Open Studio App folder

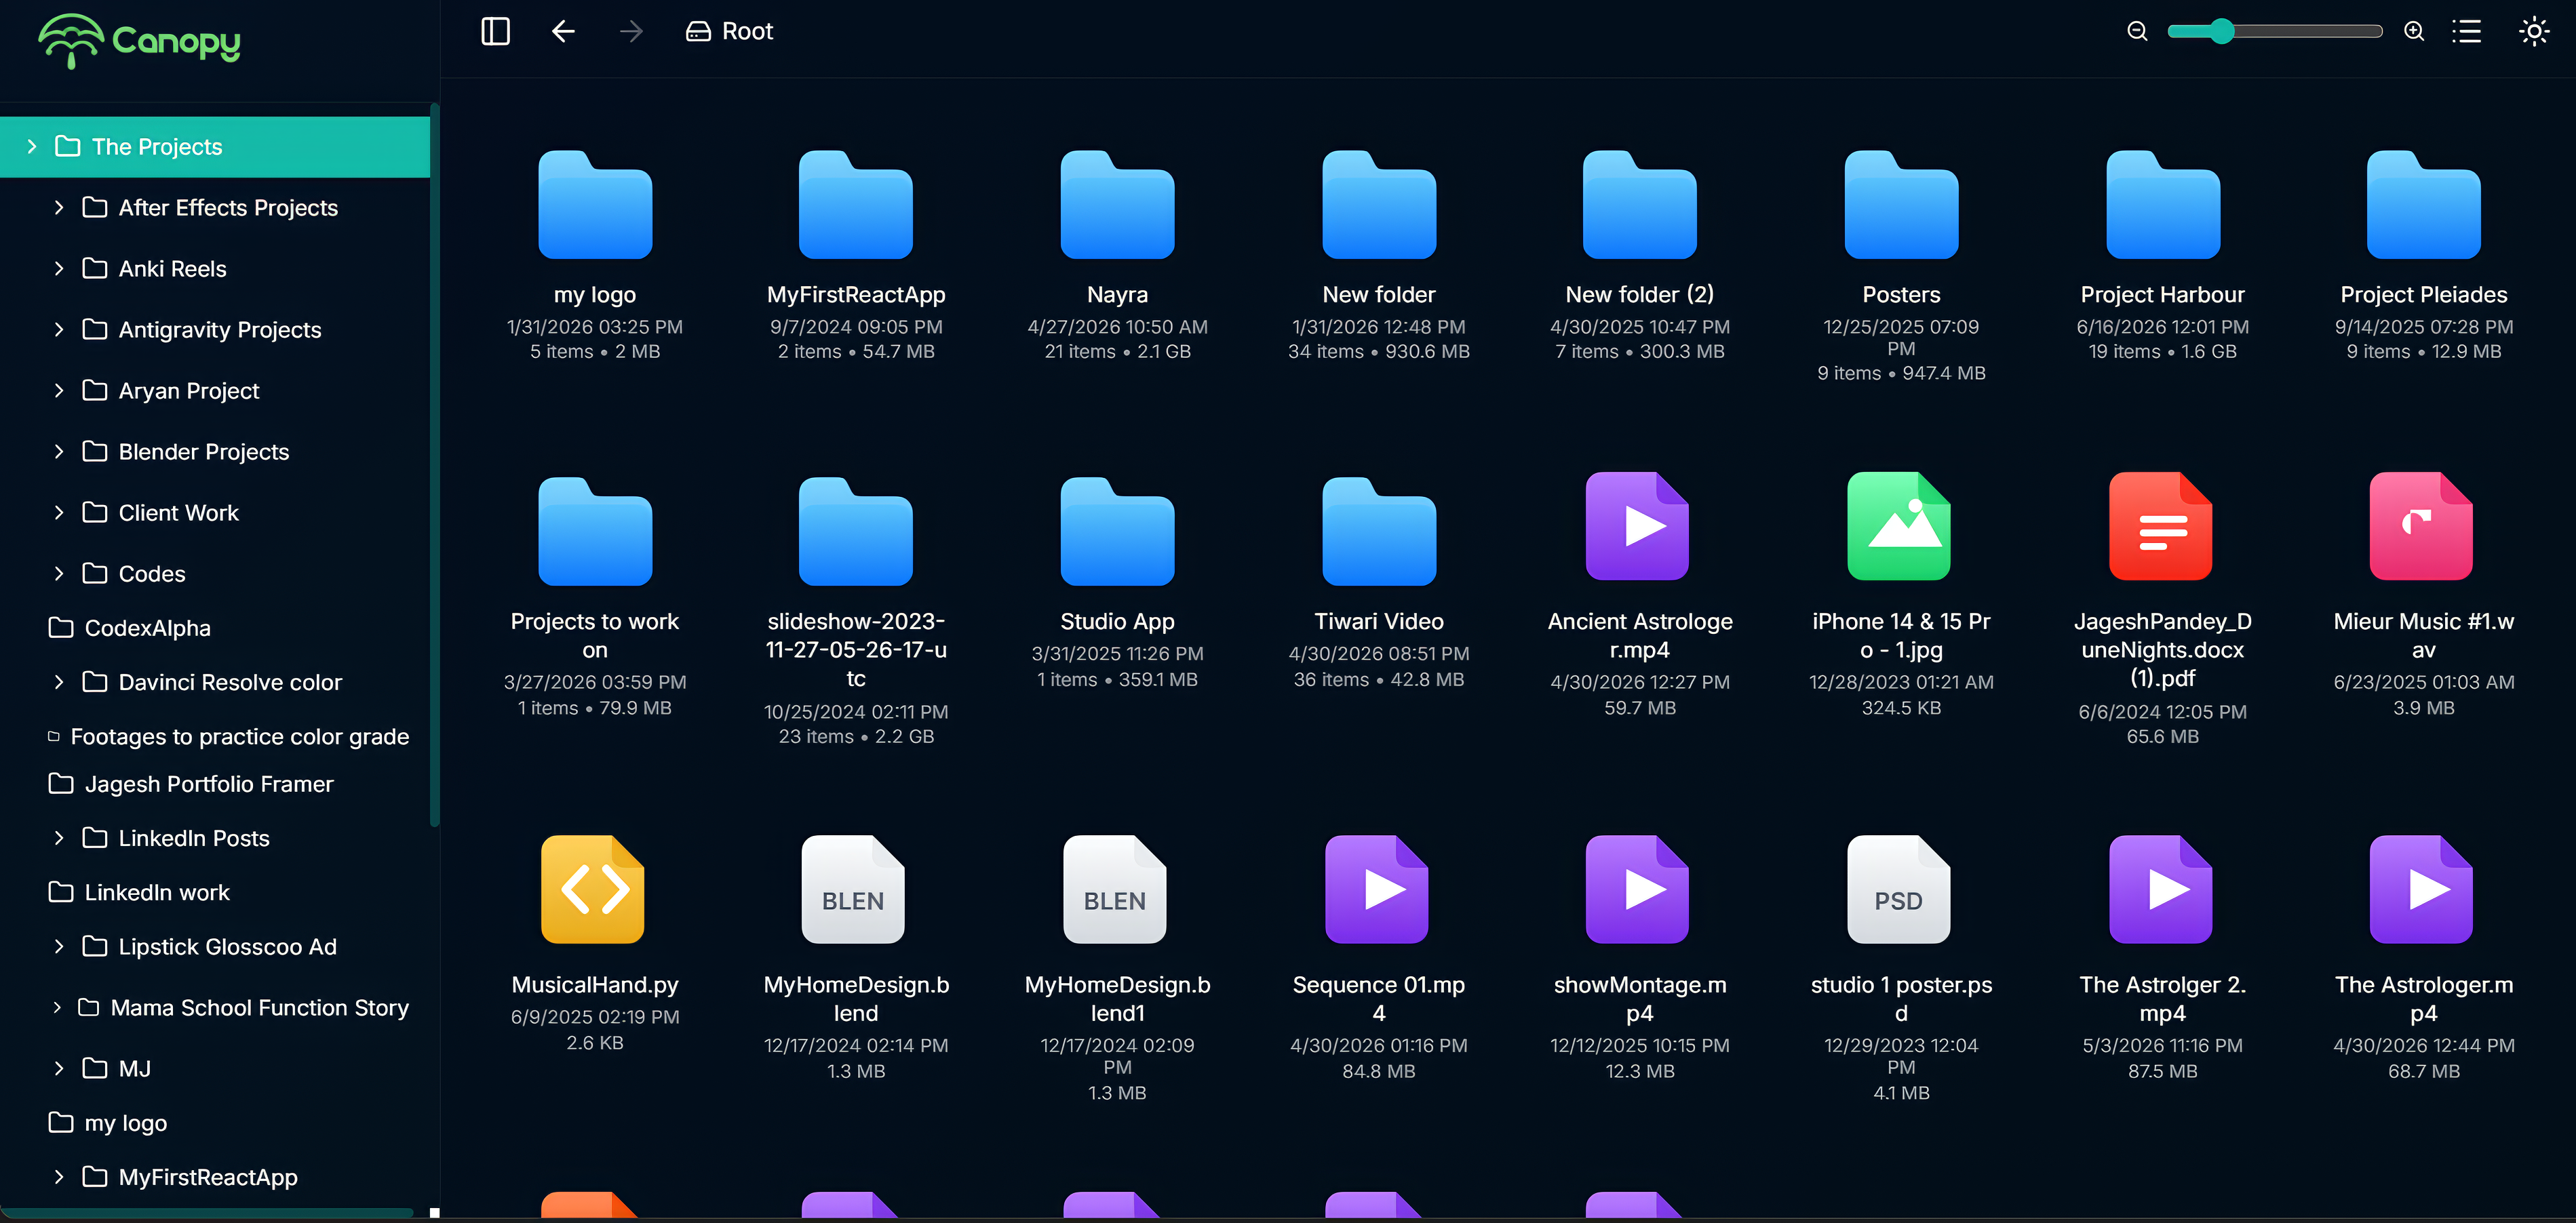[1117, 532]
